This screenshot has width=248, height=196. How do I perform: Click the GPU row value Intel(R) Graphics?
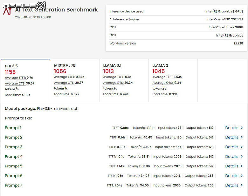coord(230,35)
